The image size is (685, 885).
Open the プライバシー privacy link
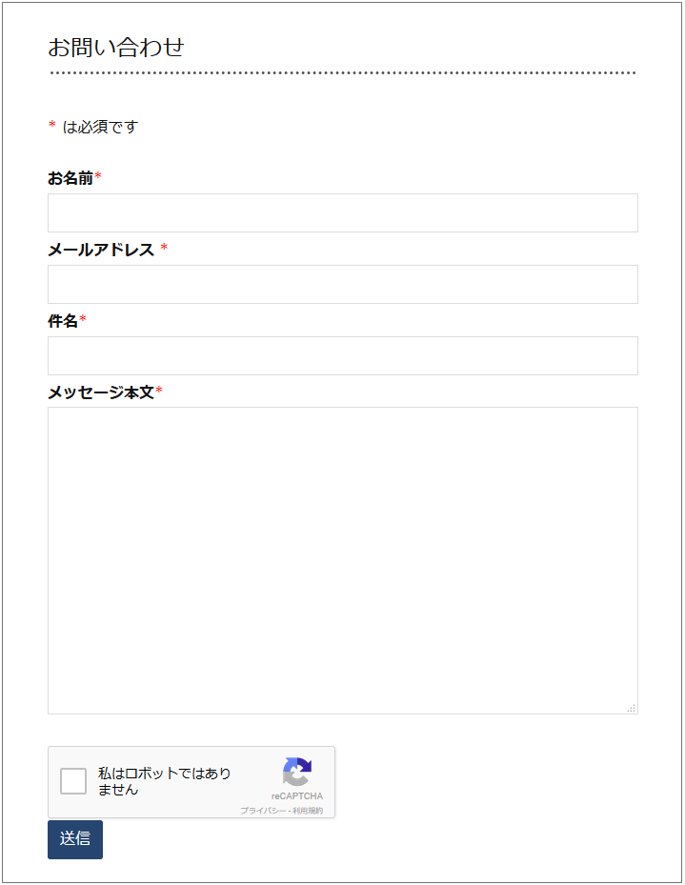[262, 809]
